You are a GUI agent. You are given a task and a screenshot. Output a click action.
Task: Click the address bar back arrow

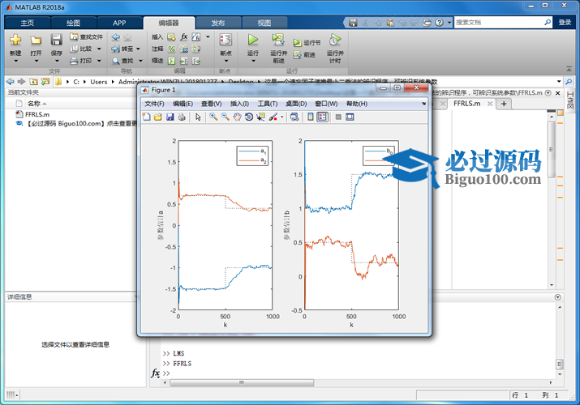click(x=11, y=82)
